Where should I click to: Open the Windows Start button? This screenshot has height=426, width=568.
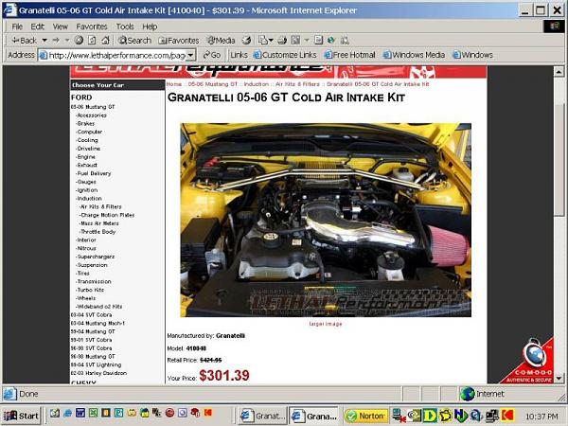[21, 416]
